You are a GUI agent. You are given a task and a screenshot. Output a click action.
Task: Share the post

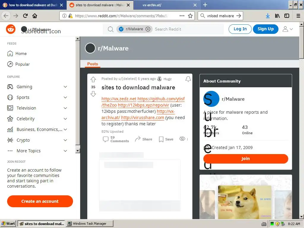(x=143, y=139)
